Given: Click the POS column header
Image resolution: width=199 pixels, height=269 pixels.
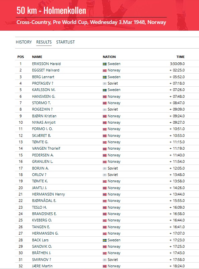Looking at the screenshot, I should tap(21, 57).
